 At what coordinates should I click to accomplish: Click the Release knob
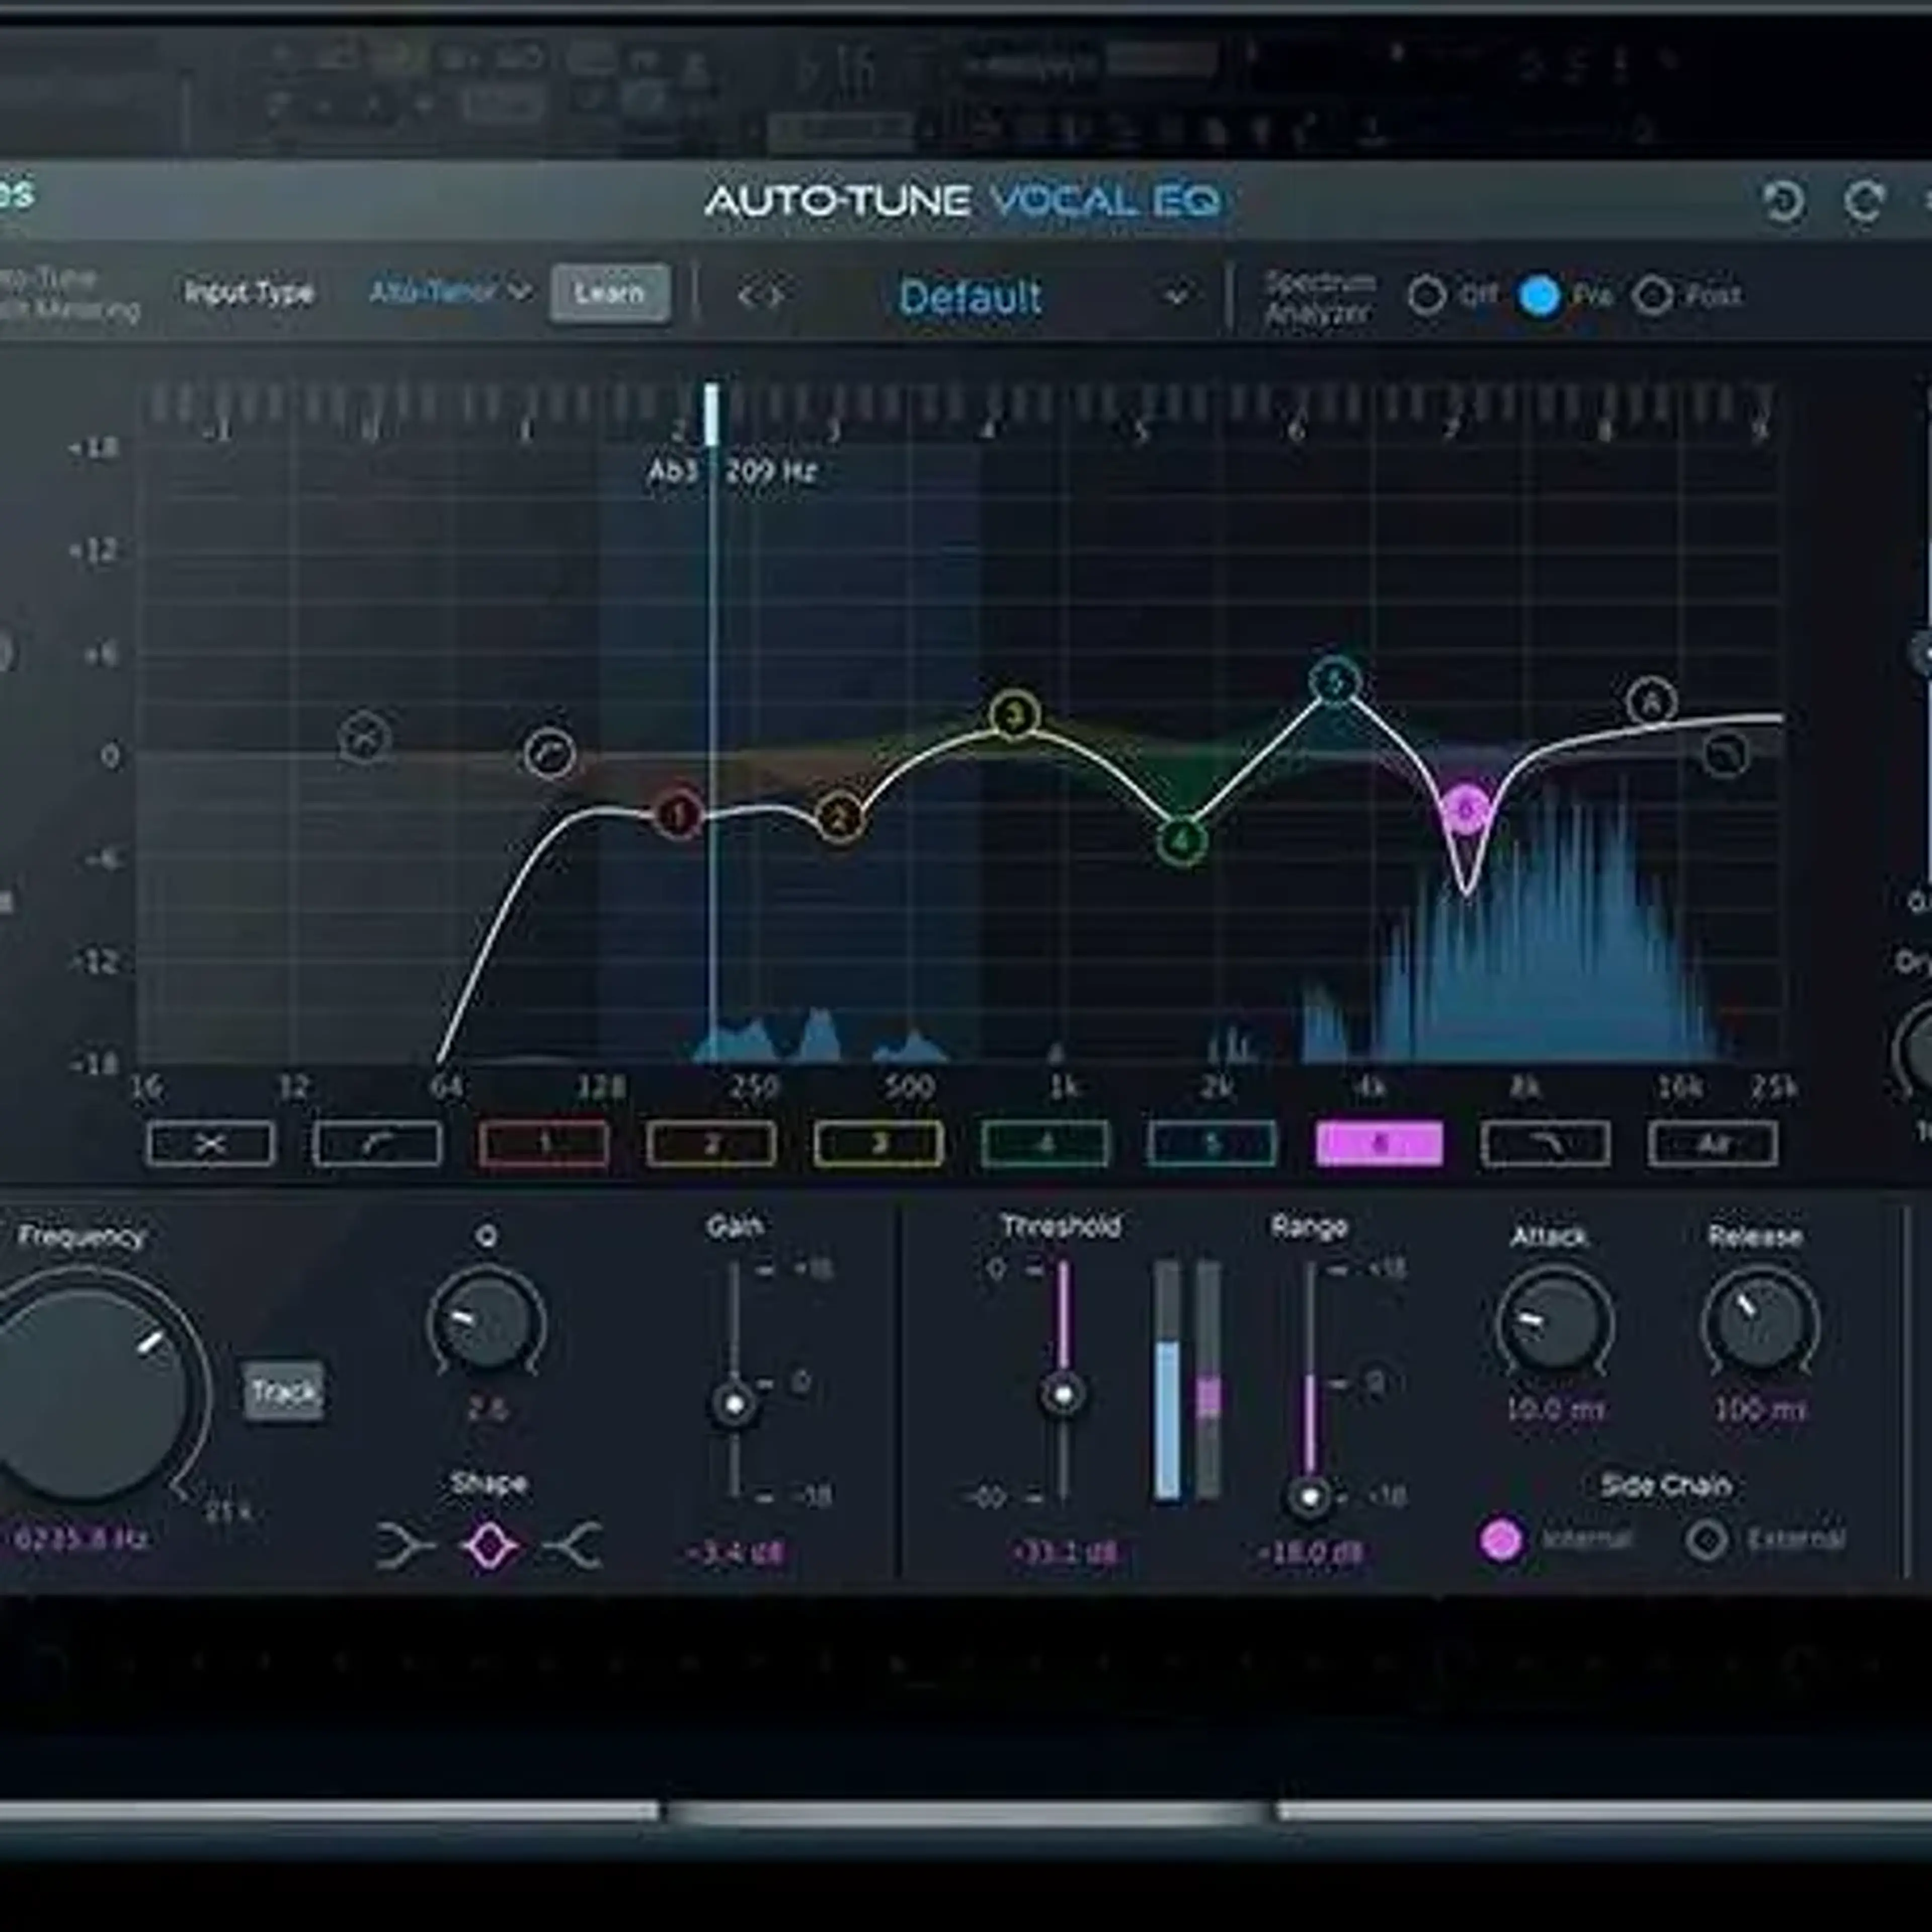pyautogui.click(x=1761, y=1322)
